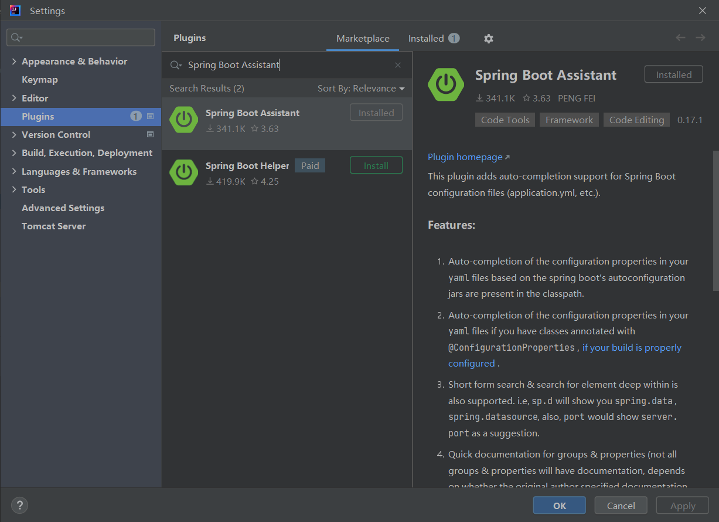This screenshot has width=719, height=522.
Task: Click the OK button
Action: tap(559, 506)
